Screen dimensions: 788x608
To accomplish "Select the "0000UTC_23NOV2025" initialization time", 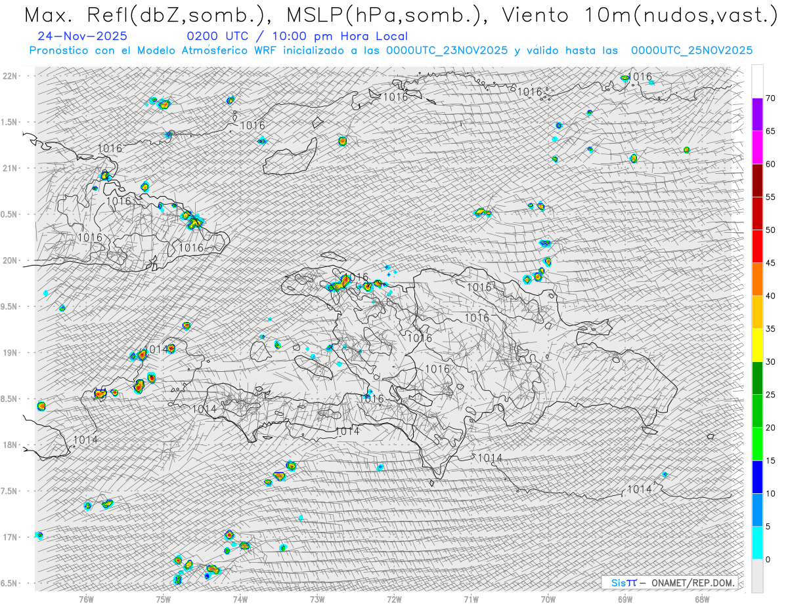I will 447,51.
